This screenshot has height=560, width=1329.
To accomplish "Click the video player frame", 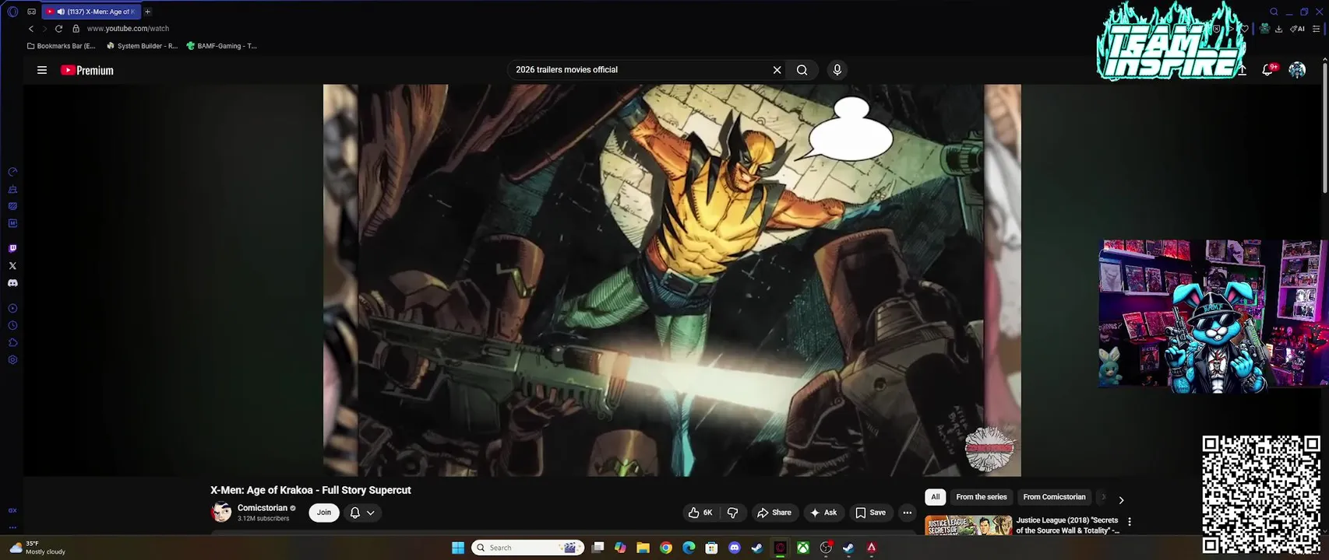I will (672, 280).
